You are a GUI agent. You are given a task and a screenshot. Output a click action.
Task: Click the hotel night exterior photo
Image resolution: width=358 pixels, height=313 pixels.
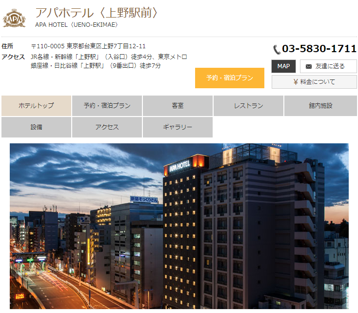pos(179,226)
